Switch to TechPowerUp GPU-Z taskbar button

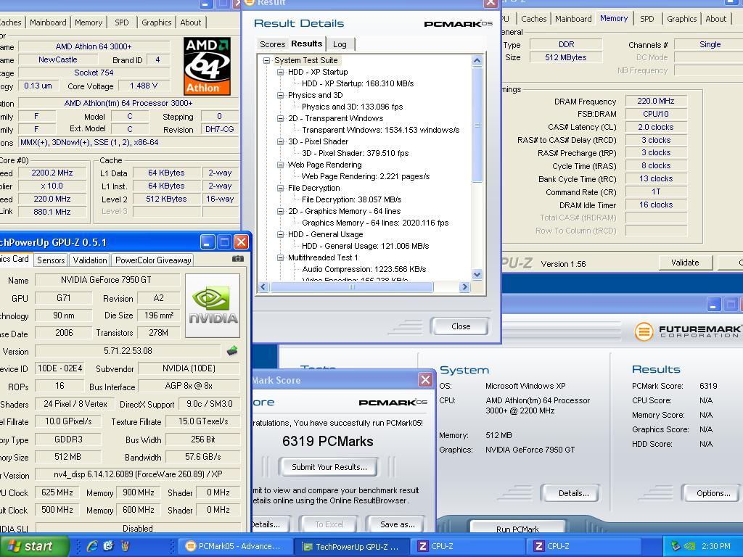point(350,547)
